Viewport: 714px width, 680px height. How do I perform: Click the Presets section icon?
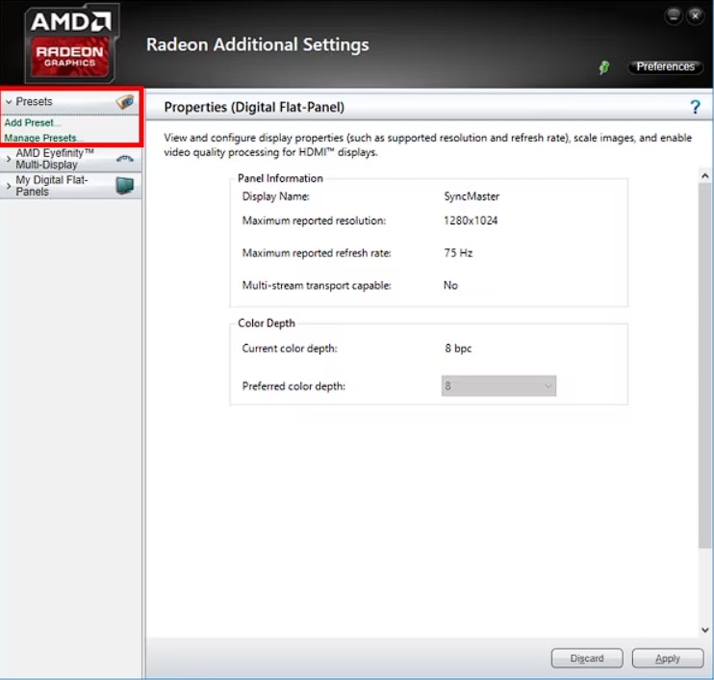[125, 101]
